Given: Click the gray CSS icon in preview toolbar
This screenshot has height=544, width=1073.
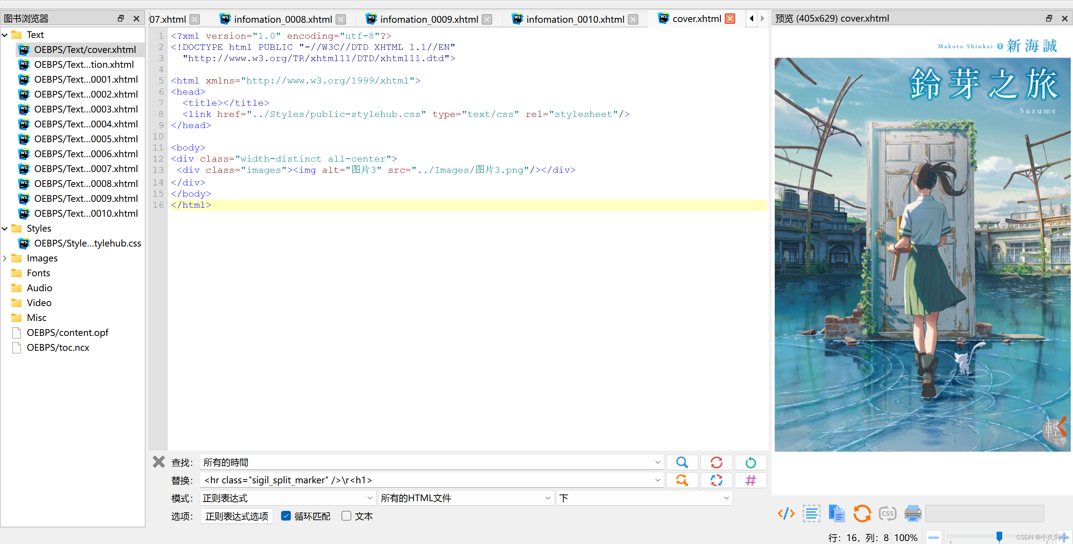Looking at the screenshot, I should tap(887, 513).
